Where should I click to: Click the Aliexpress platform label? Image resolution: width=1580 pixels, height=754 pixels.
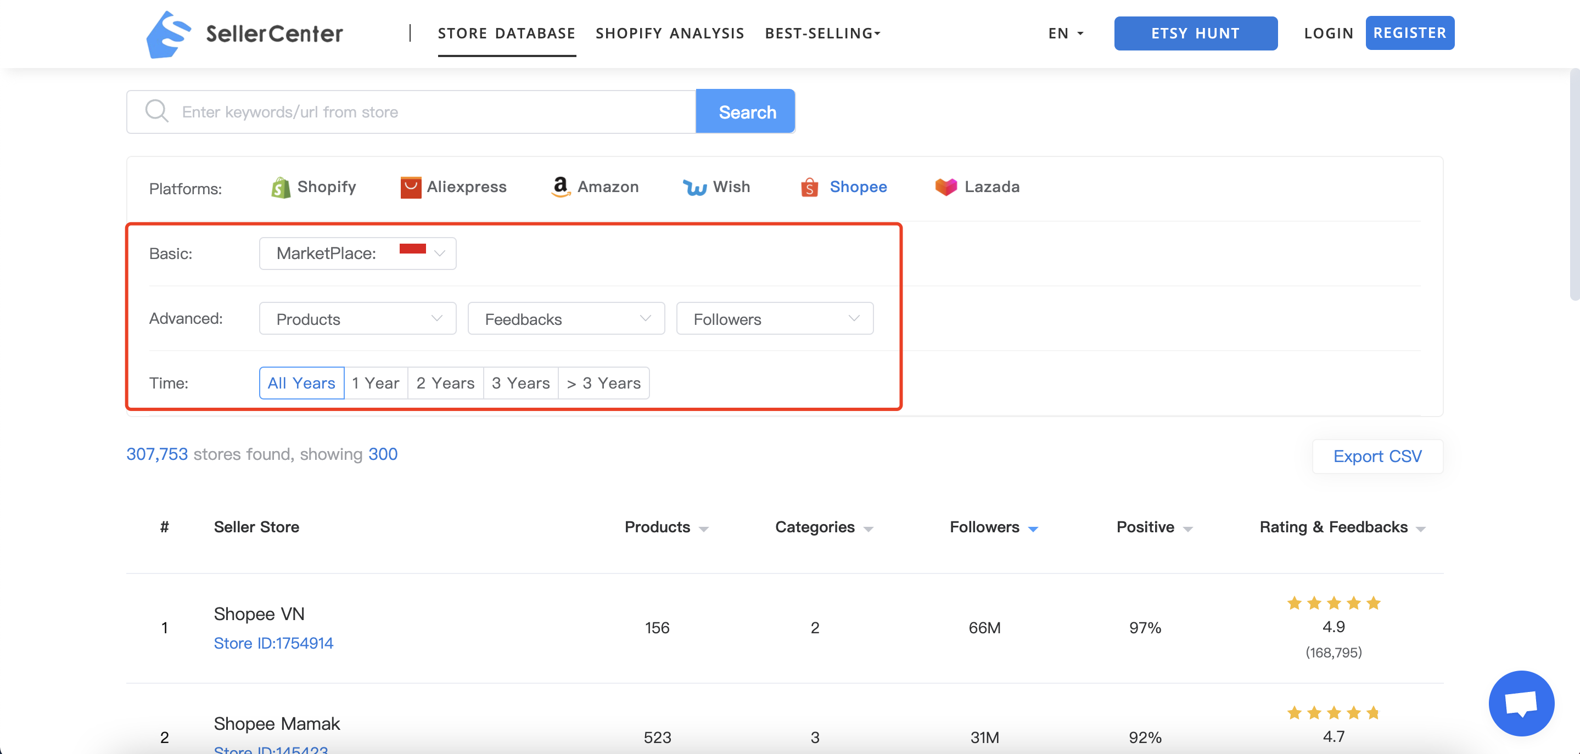[466, 187]
